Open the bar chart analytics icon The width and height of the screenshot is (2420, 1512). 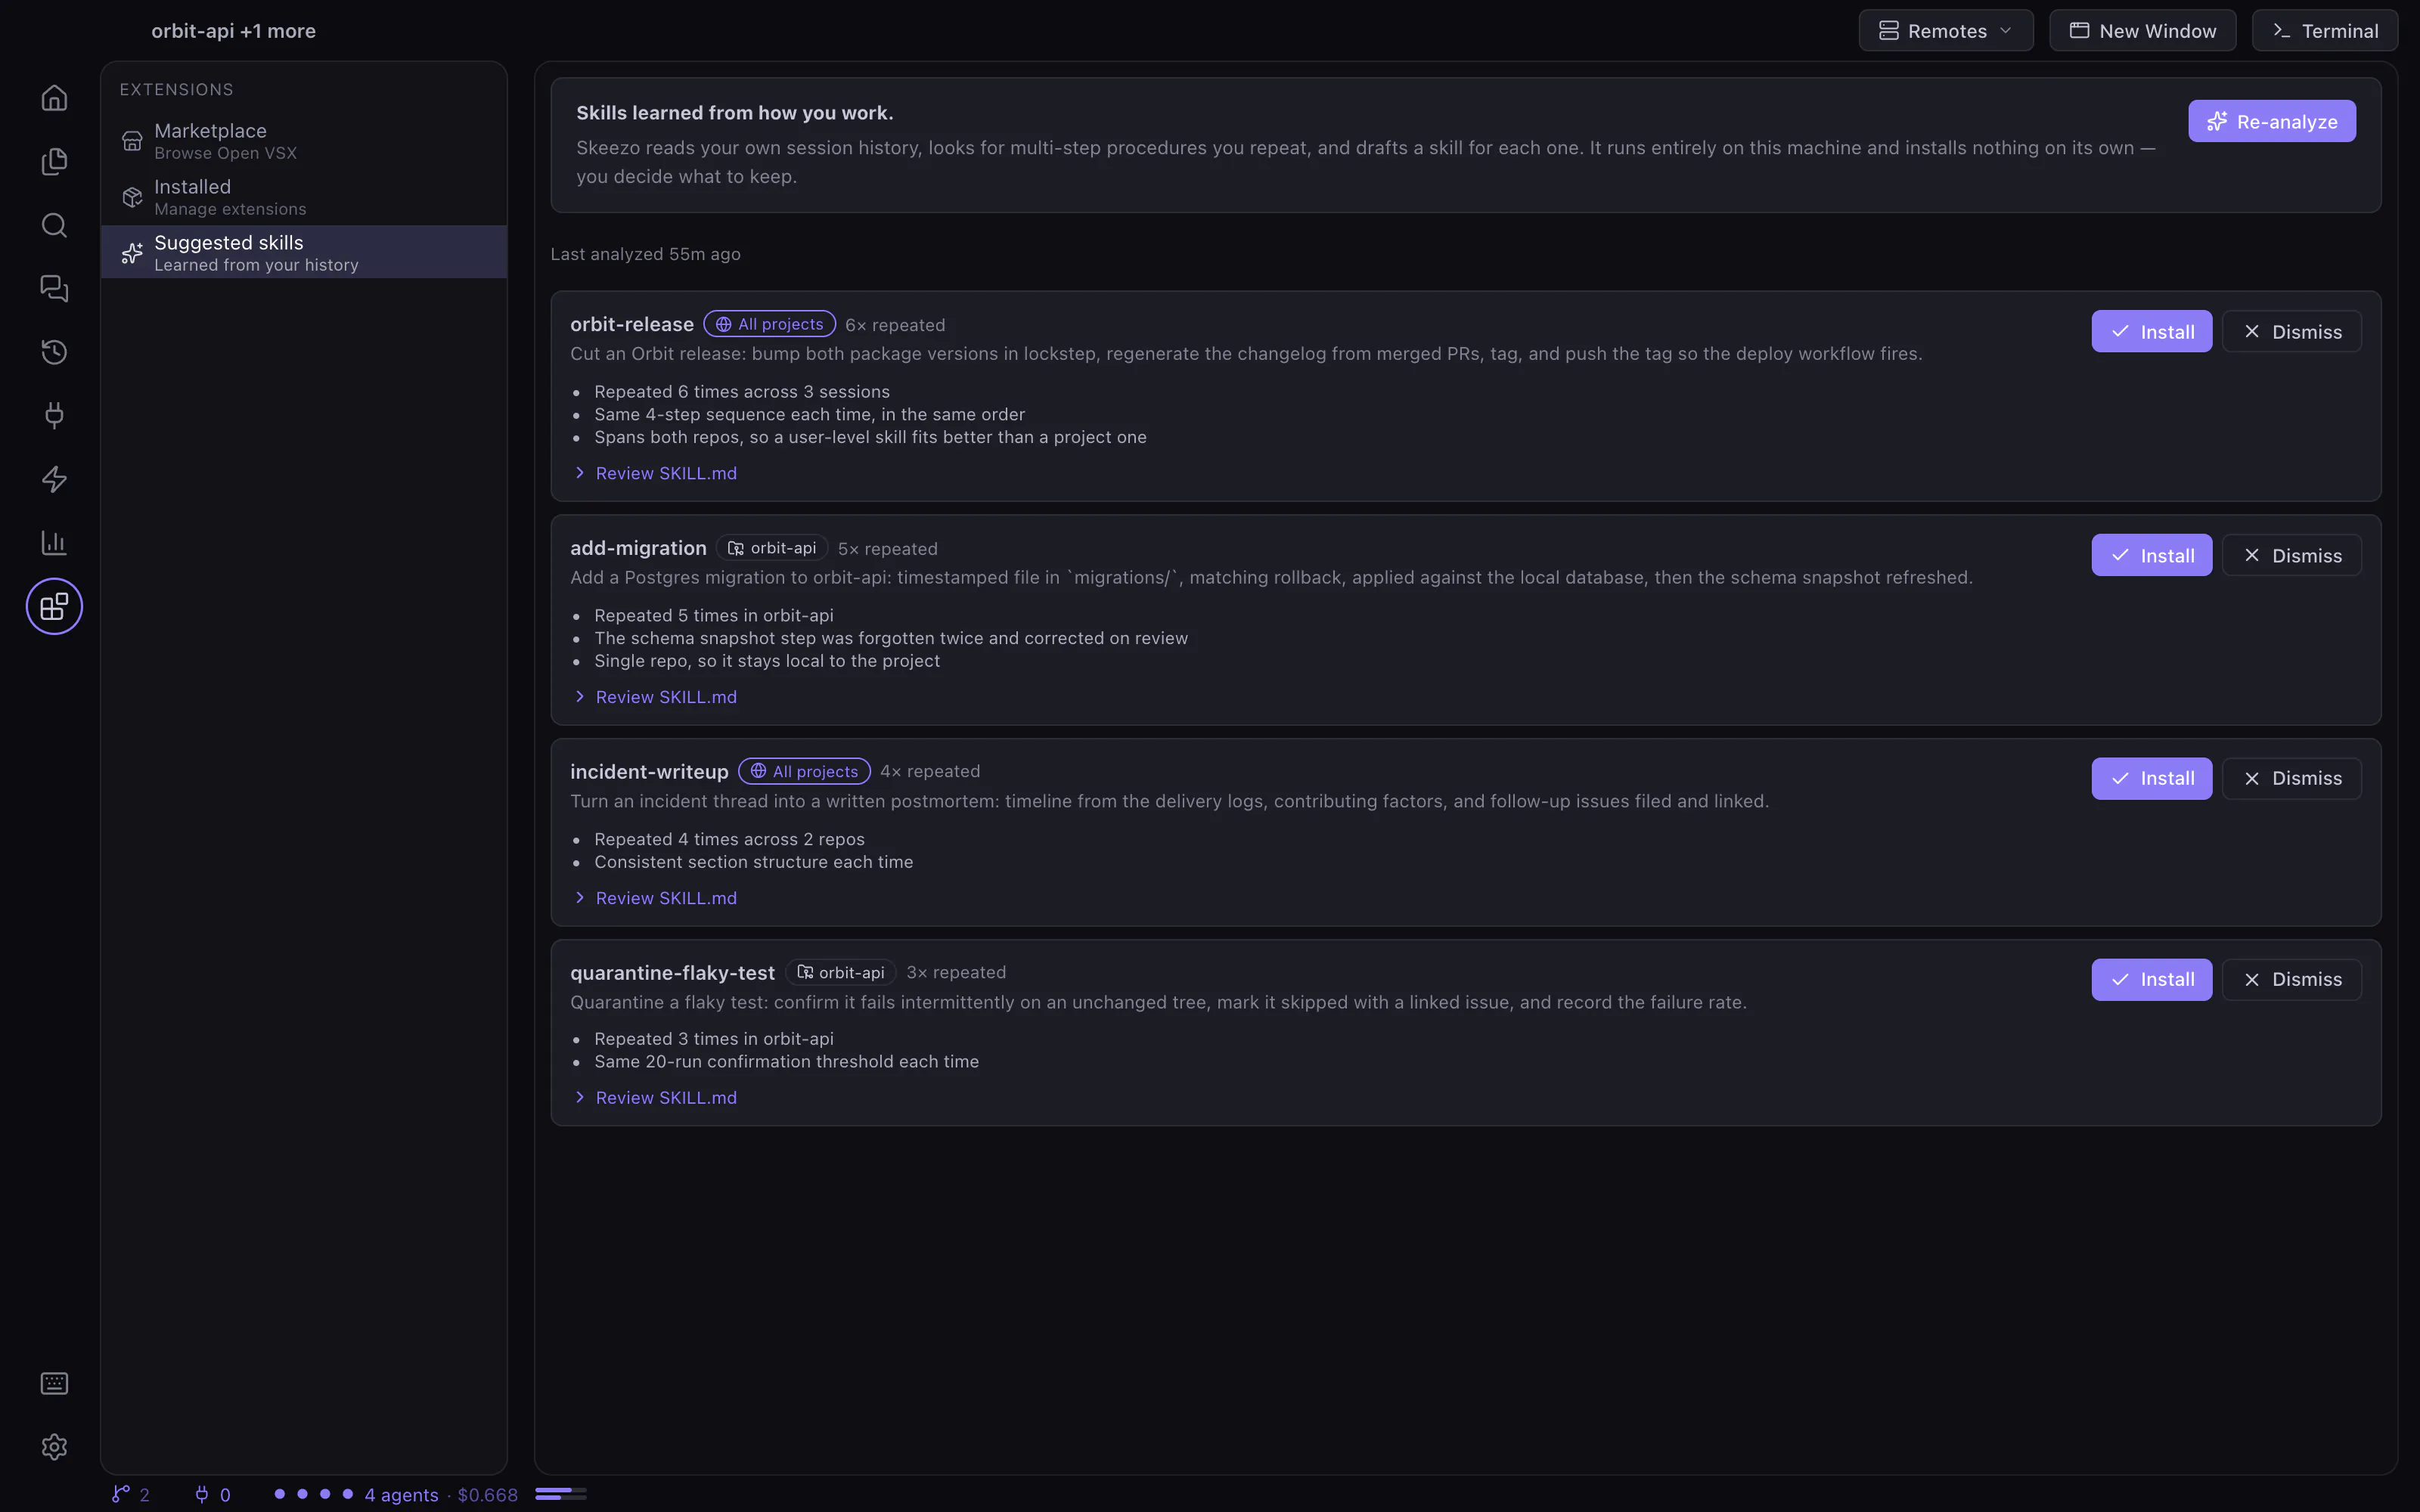[x=54, y=542]
